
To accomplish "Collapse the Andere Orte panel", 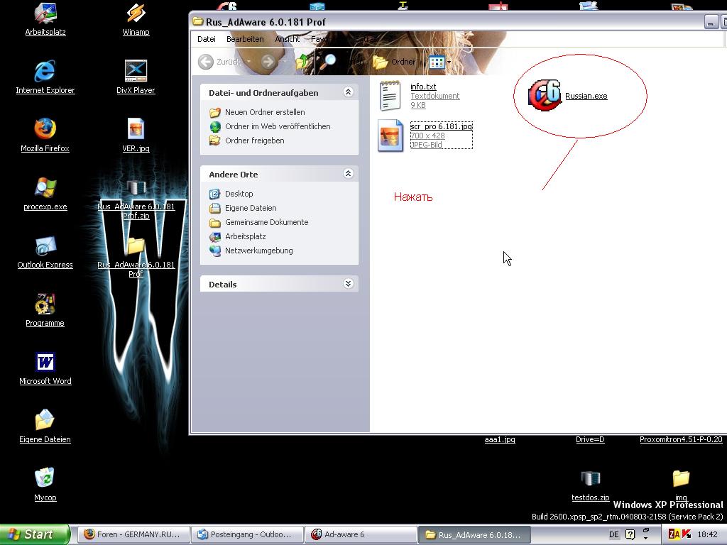I will [348, 173].
